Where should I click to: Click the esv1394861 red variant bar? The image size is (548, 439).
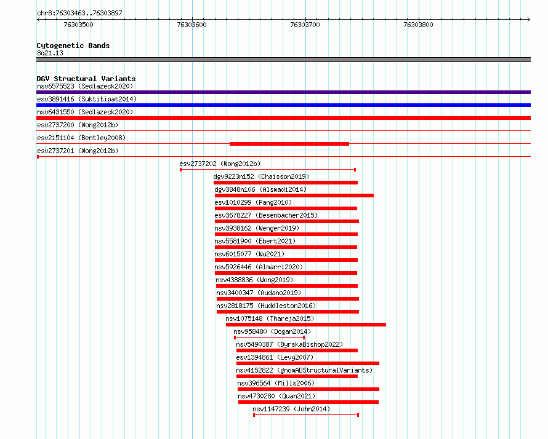pyautogui.click(x=308, y=363)
